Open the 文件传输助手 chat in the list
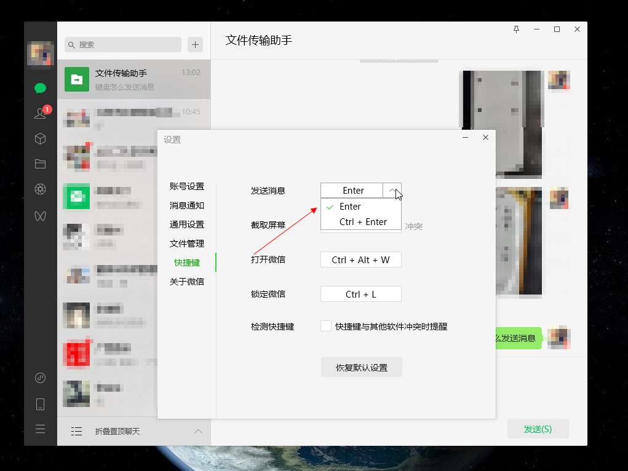The height and width of the screenshot is (471, 628). click(x=133, y=79)
